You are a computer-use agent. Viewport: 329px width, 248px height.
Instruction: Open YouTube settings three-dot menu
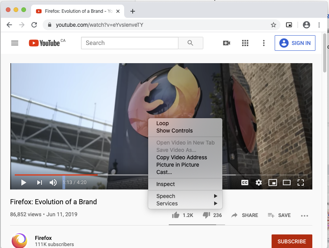tap(264, 43)
